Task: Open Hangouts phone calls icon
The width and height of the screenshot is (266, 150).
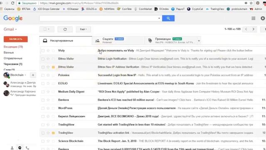Action: [27, 148]
